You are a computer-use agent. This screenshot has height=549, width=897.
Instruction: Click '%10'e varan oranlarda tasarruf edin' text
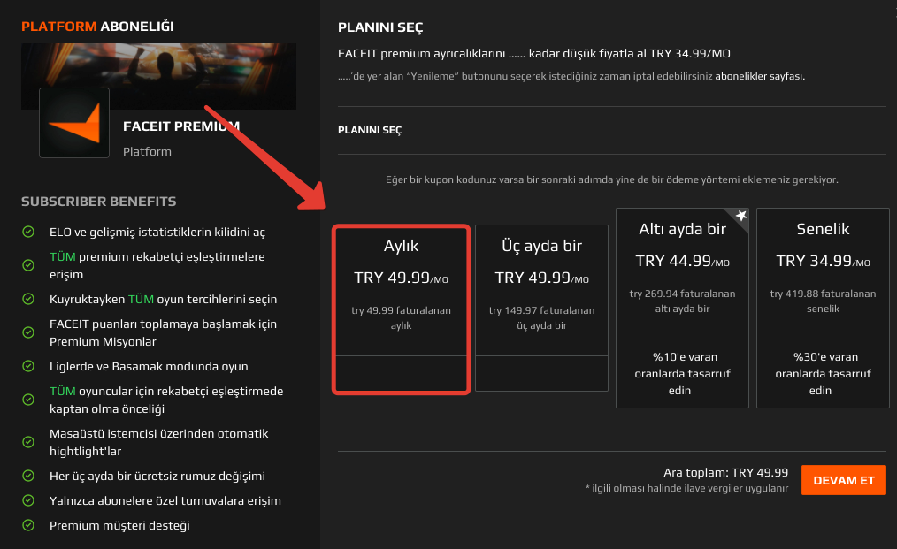682,373
